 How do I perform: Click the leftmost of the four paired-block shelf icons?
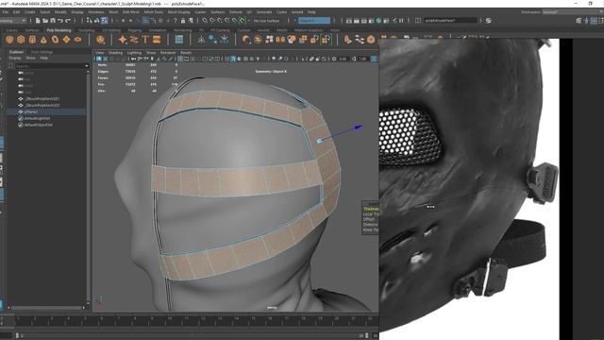tap(269, 40)
